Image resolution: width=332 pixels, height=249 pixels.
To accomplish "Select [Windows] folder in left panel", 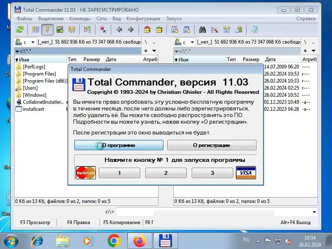I will tap(32, 95).
